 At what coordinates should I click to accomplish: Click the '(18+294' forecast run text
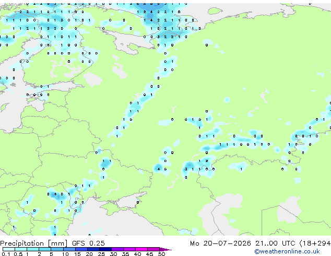click(x=315, y=243)
